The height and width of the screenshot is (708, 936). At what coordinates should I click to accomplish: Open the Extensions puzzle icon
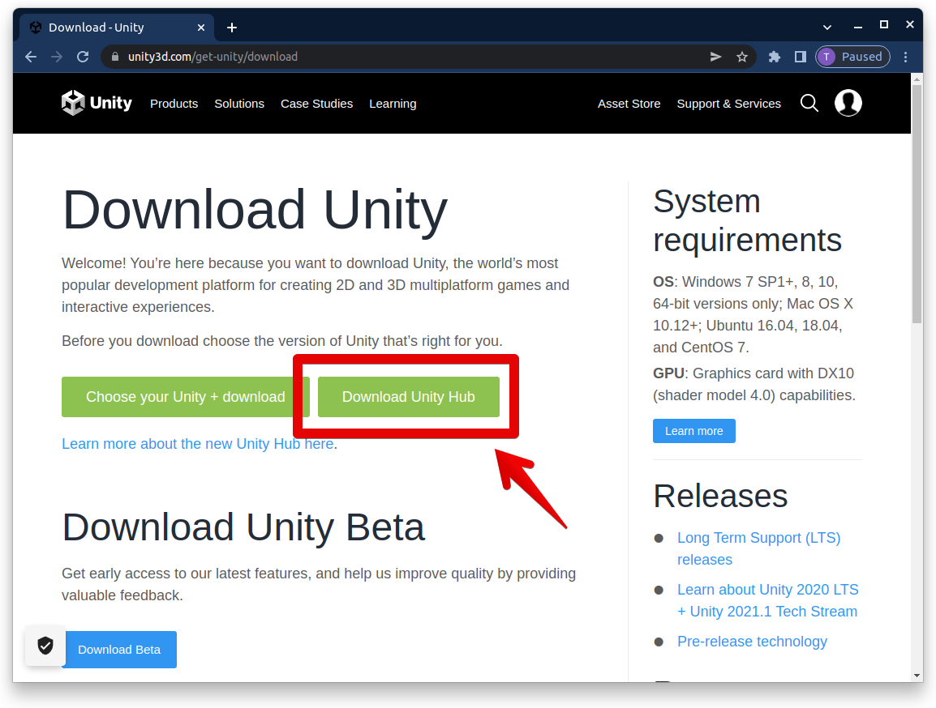[775, 57]
